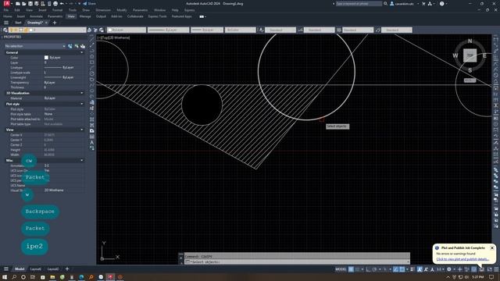500x281 pixels.
Task: Collapse the Plot style section
Action: tap(81, 104)
